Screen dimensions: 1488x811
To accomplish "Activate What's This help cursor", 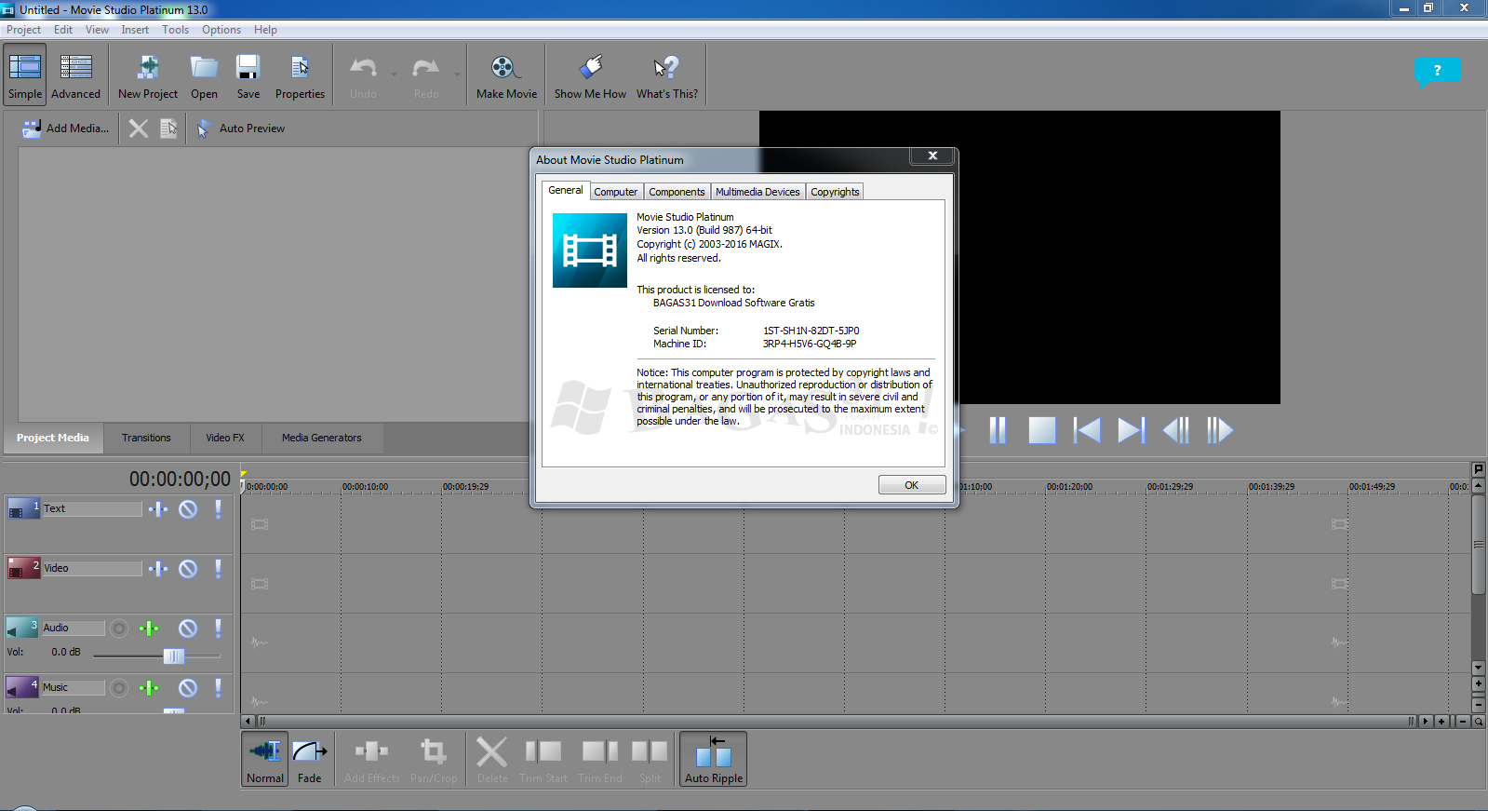I will point(667,76).
